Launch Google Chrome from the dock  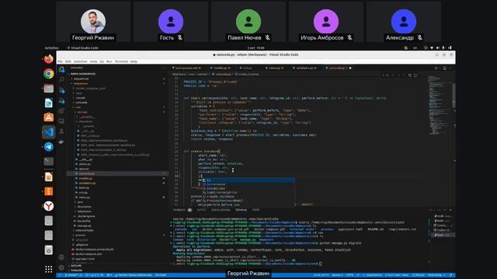[x=48, y=74]
